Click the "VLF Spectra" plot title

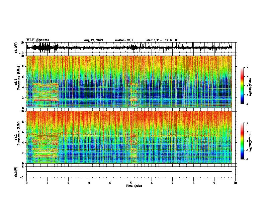[38, 40]
